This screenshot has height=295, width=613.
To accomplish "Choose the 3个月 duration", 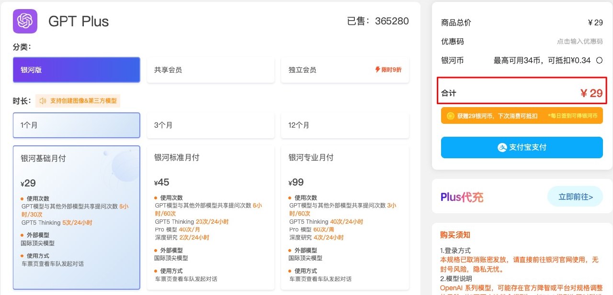I will click(x=211, y=125).
